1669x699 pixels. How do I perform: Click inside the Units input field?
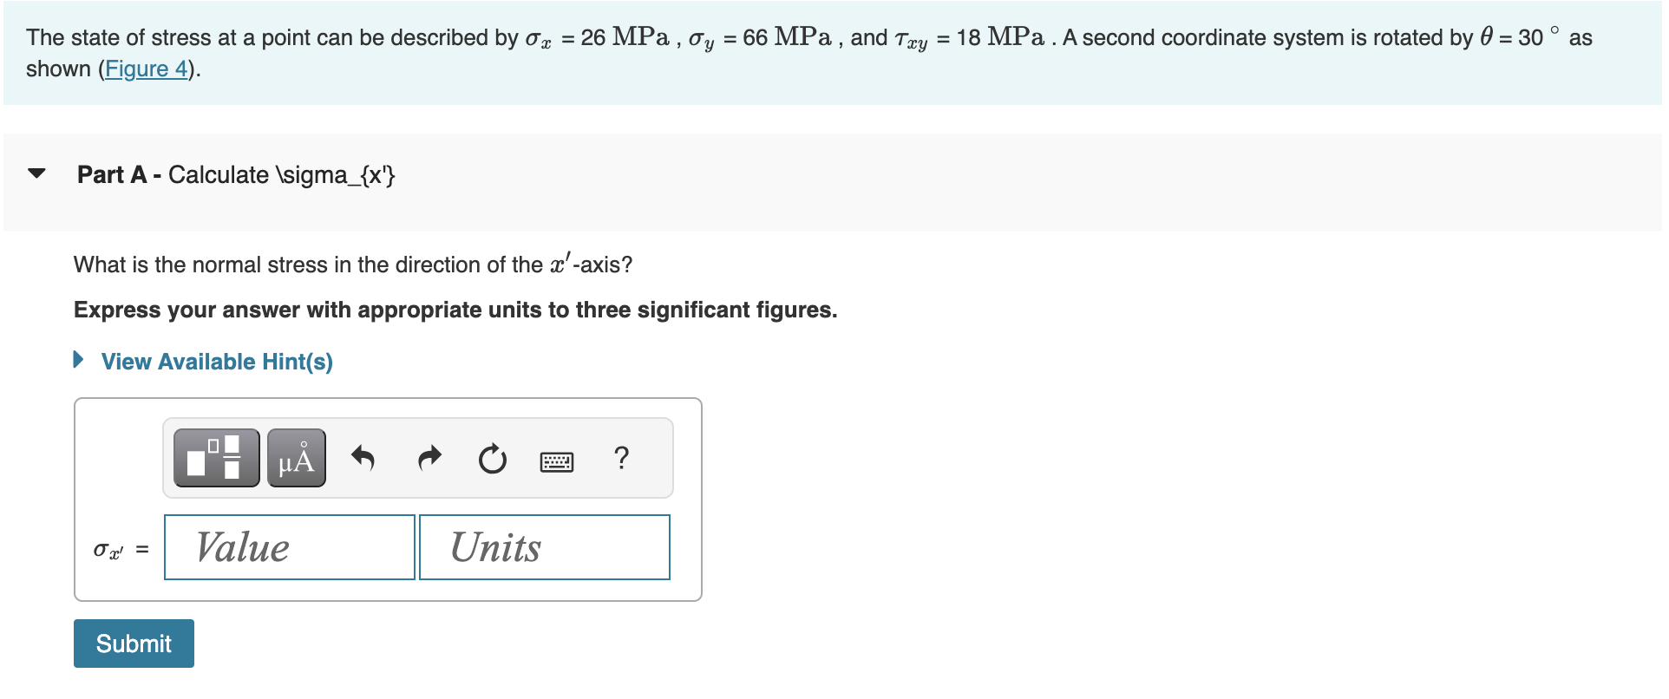pyautogui.click(x=544, y=546)
